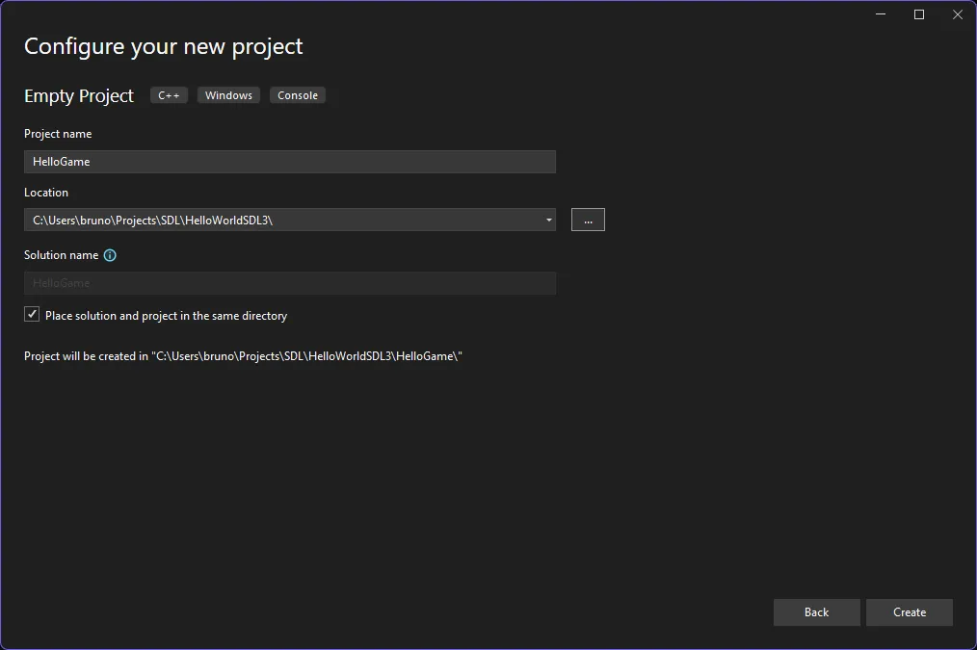Screen dimensions: 977x650
Task: Click the Empty Project template heading
Action: [79, 96]
